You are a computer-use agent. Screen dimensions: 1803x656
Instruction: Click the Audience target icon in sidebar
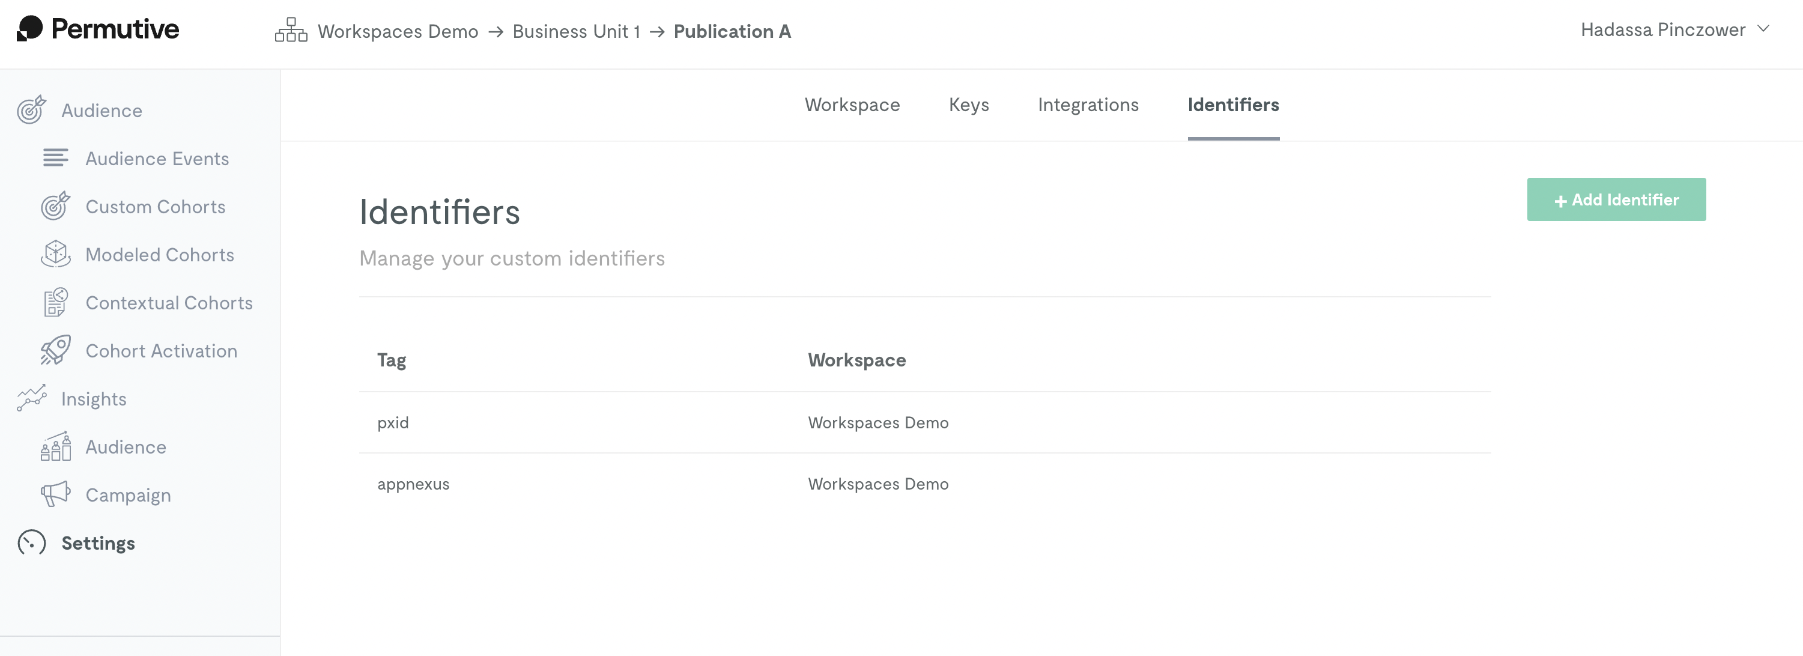point(31,110)
